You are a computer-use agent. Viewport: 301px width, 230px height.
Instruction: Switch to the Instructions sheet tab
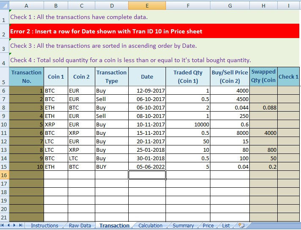click(44, 226)
